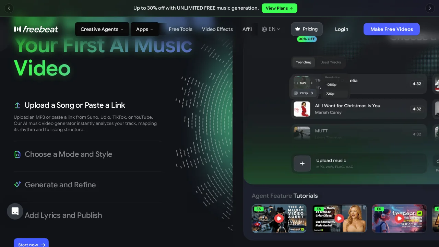The width and height of the screenshot is (439, 247).
Task: Select the 1080p resolution option
Action: point(331,84)
